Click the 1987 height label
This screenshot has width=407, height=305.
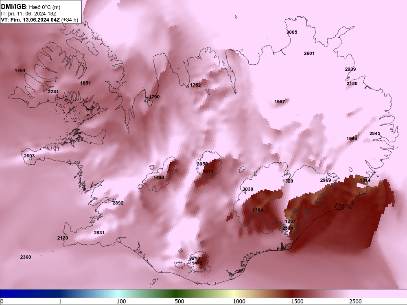(280, 102)
